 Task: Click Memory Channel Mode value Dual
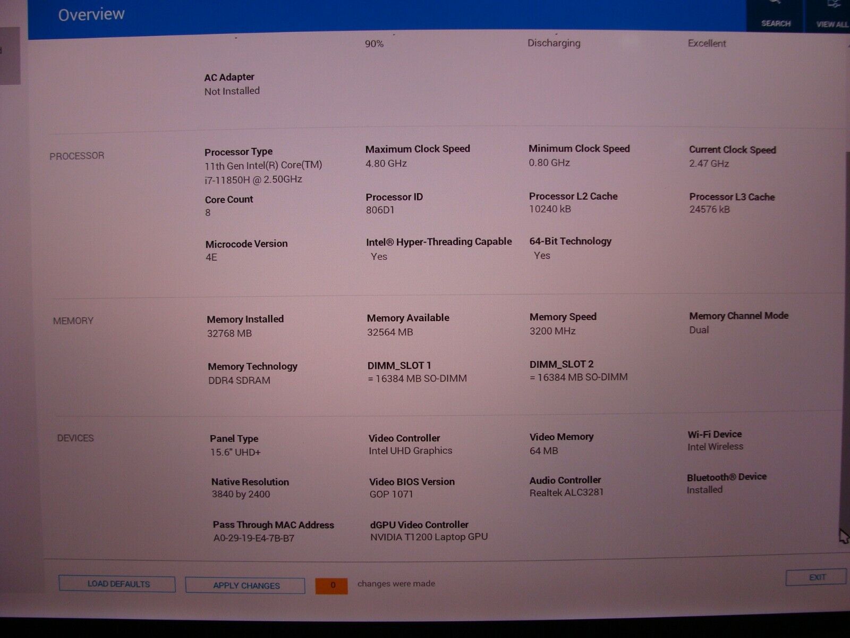pyautogui.click(x=699, y=330)
